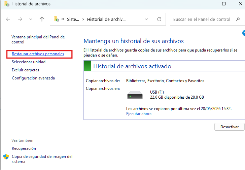
Task: Click the green status indicator block
Action: tap(87, 66)
